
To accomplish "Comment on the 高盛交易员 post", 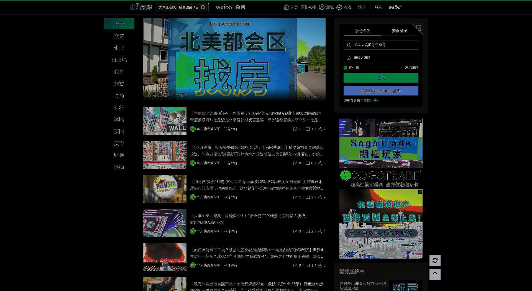I will [309, 266].
